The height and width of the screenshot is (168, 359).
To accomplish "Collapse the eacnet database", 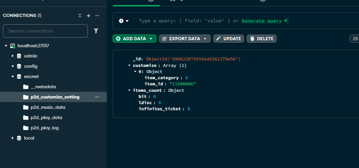I will click(13, 77).
